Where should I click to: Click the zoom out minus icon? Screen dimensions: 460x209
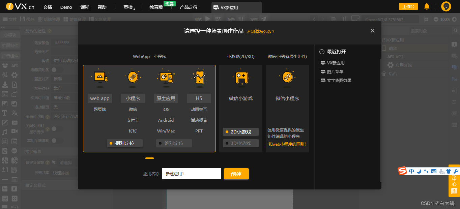point(436,19)
